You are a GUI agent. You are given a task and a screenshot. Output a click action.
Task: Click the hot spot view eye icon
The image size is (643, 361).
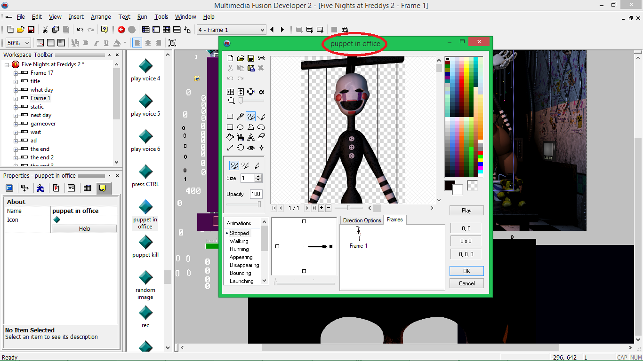click(x=251, y=148)
